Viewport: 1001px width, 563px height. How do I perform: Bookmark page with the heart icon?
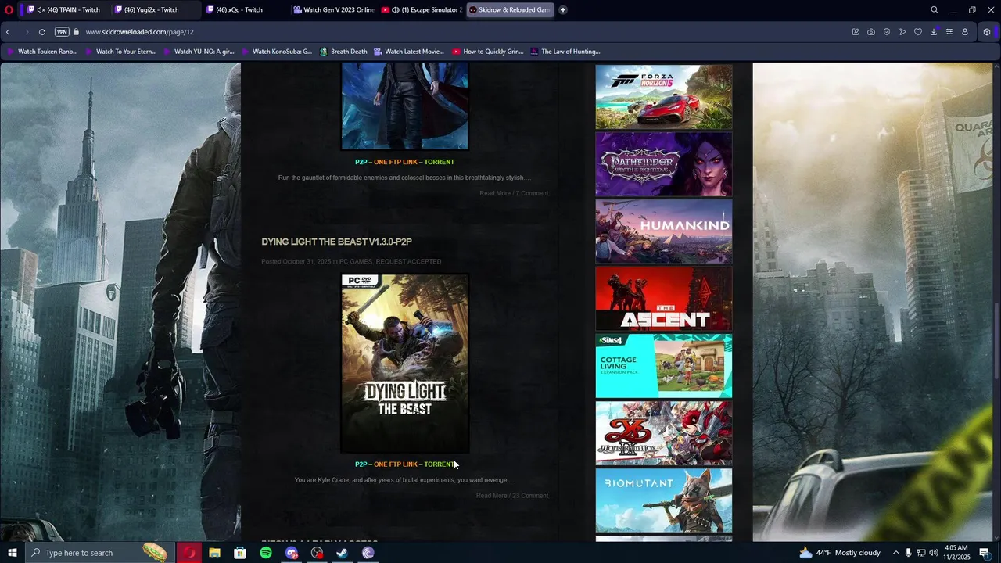click(x=918, y=32)
